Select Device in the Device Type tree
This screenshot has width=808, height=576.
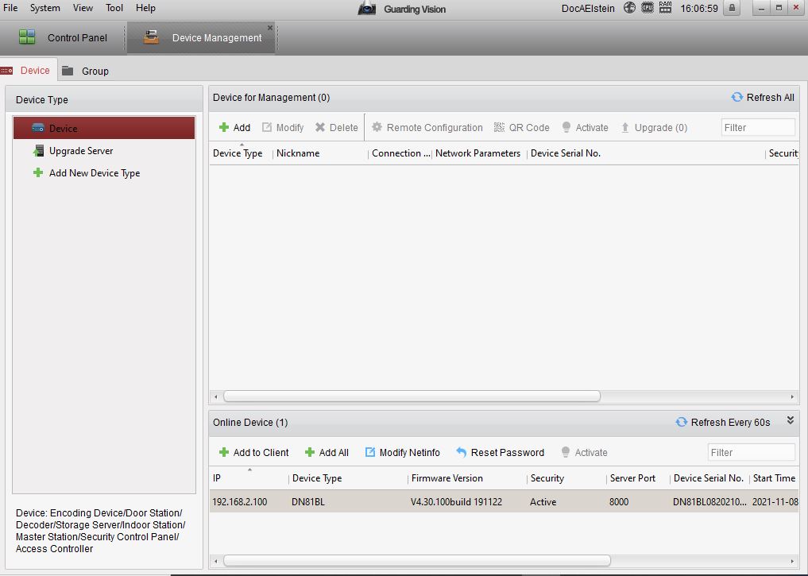pos(104,128)
